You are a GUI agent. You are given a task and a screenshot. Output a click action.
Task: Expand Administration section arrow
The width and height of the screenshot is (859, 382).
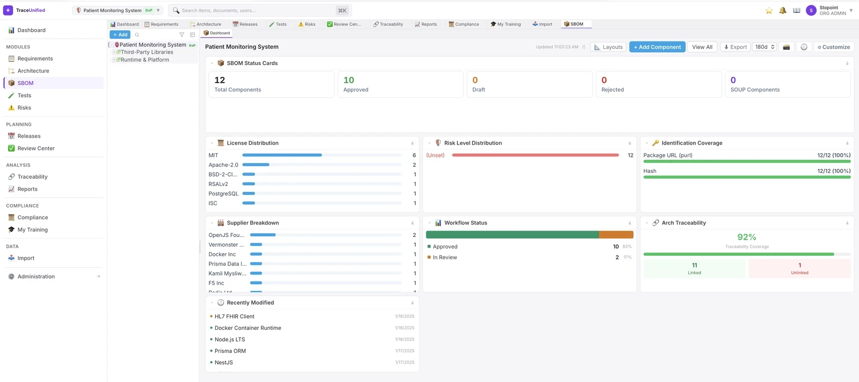tap(98, 277)
